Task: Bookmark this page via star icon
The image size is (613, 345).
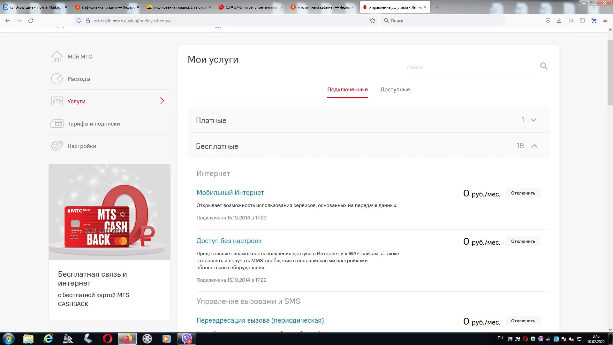Action: [x=373, y=20]
